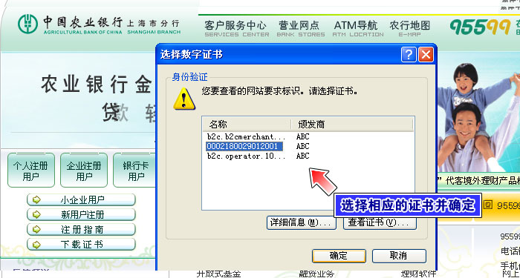The image size is (520, 278).
Task: Select certificate 0002180029012001
Action: pyautogui.click(x=244, y=146)
